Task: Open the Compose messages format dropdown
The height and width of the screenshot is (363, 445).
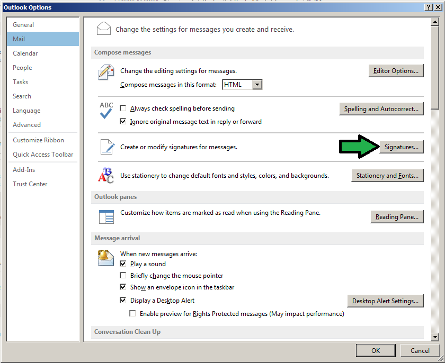Action: tap(257, 85)
